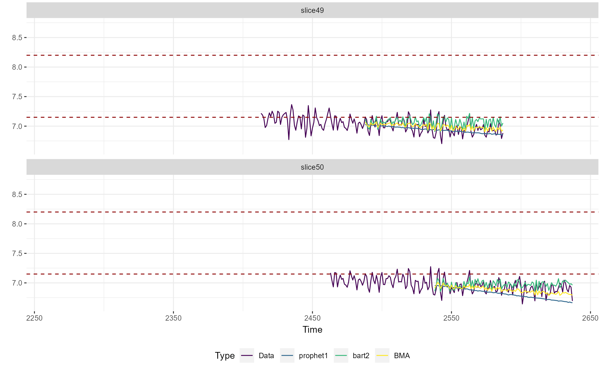The height and width of the screenshot is (367, 602).
Task: Click the 2450 x-axis tick label
Action: point(312,318)
